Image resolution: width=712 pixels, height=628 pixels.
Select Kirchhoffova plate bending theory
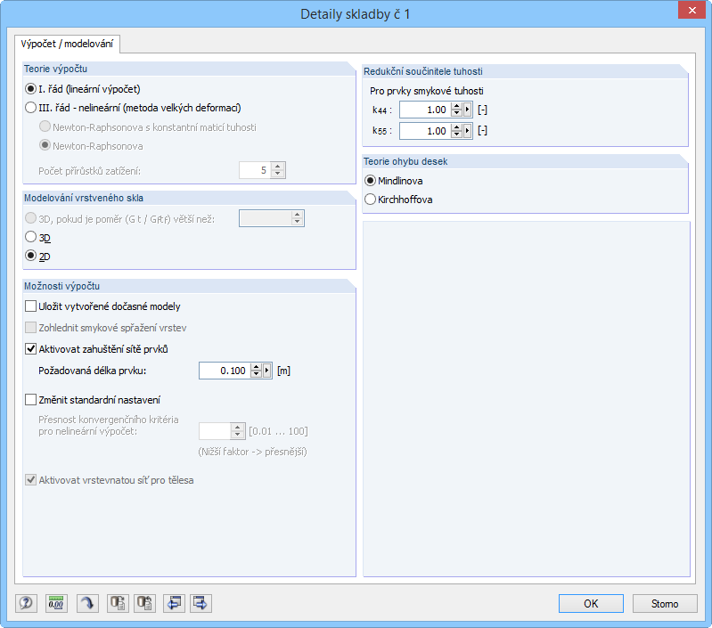pyautogui.click(x=370, y=200)
